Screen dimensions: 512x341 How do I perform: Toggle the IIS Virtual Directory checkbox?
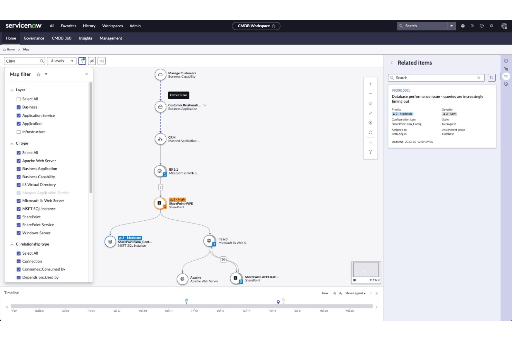pos(19,185)
